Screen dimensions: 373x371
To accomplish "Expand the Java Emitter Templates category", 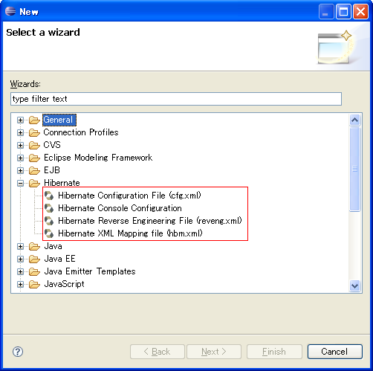I will pos(20,272).
